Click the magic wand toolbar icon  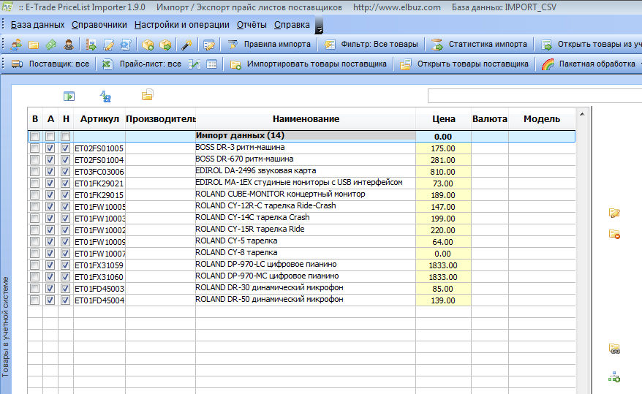[x=186, y=44]
